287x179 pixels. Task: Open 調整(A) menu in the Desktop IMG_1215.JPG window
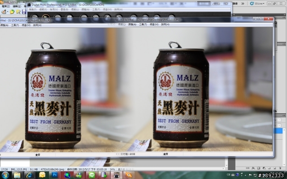pos(132,24)
